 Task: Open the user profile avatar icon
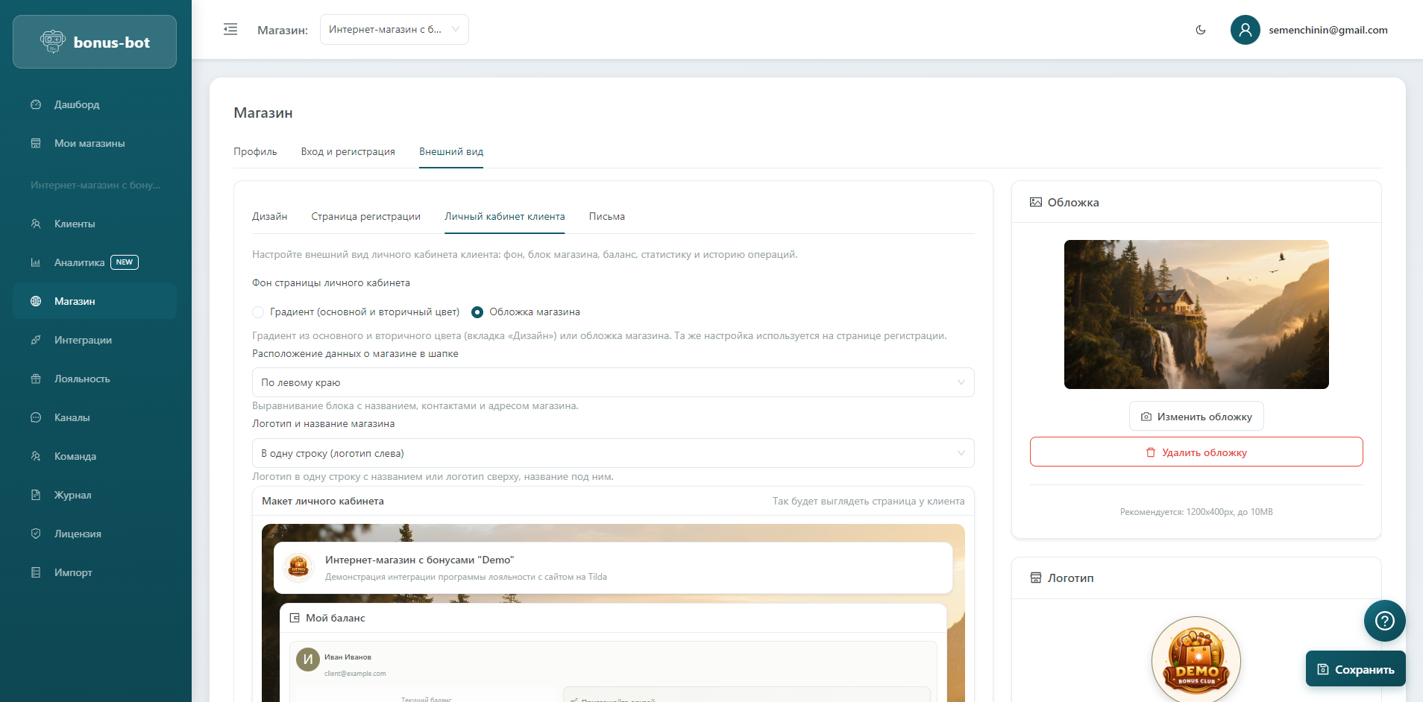[1245, 30]
